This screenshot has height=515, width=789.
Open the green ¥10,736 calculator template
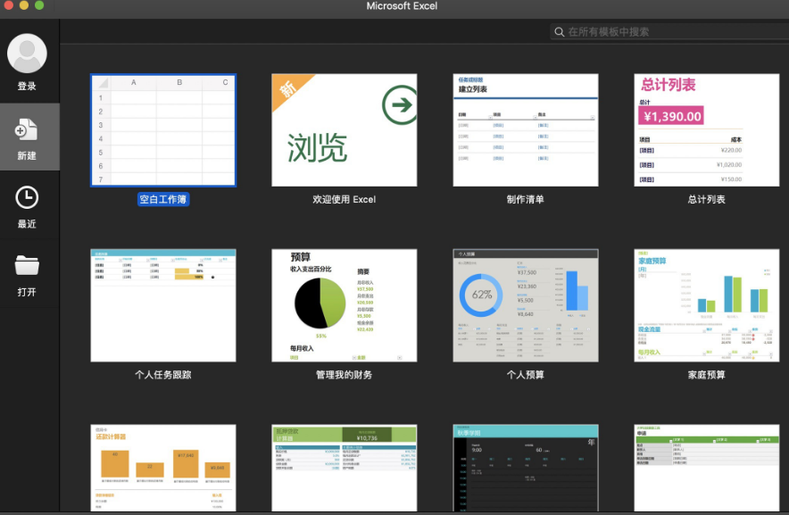344,467
